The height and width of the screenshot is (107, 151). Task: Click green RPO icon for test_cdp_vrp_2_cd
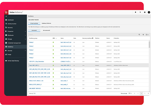[x=53, y=69]
